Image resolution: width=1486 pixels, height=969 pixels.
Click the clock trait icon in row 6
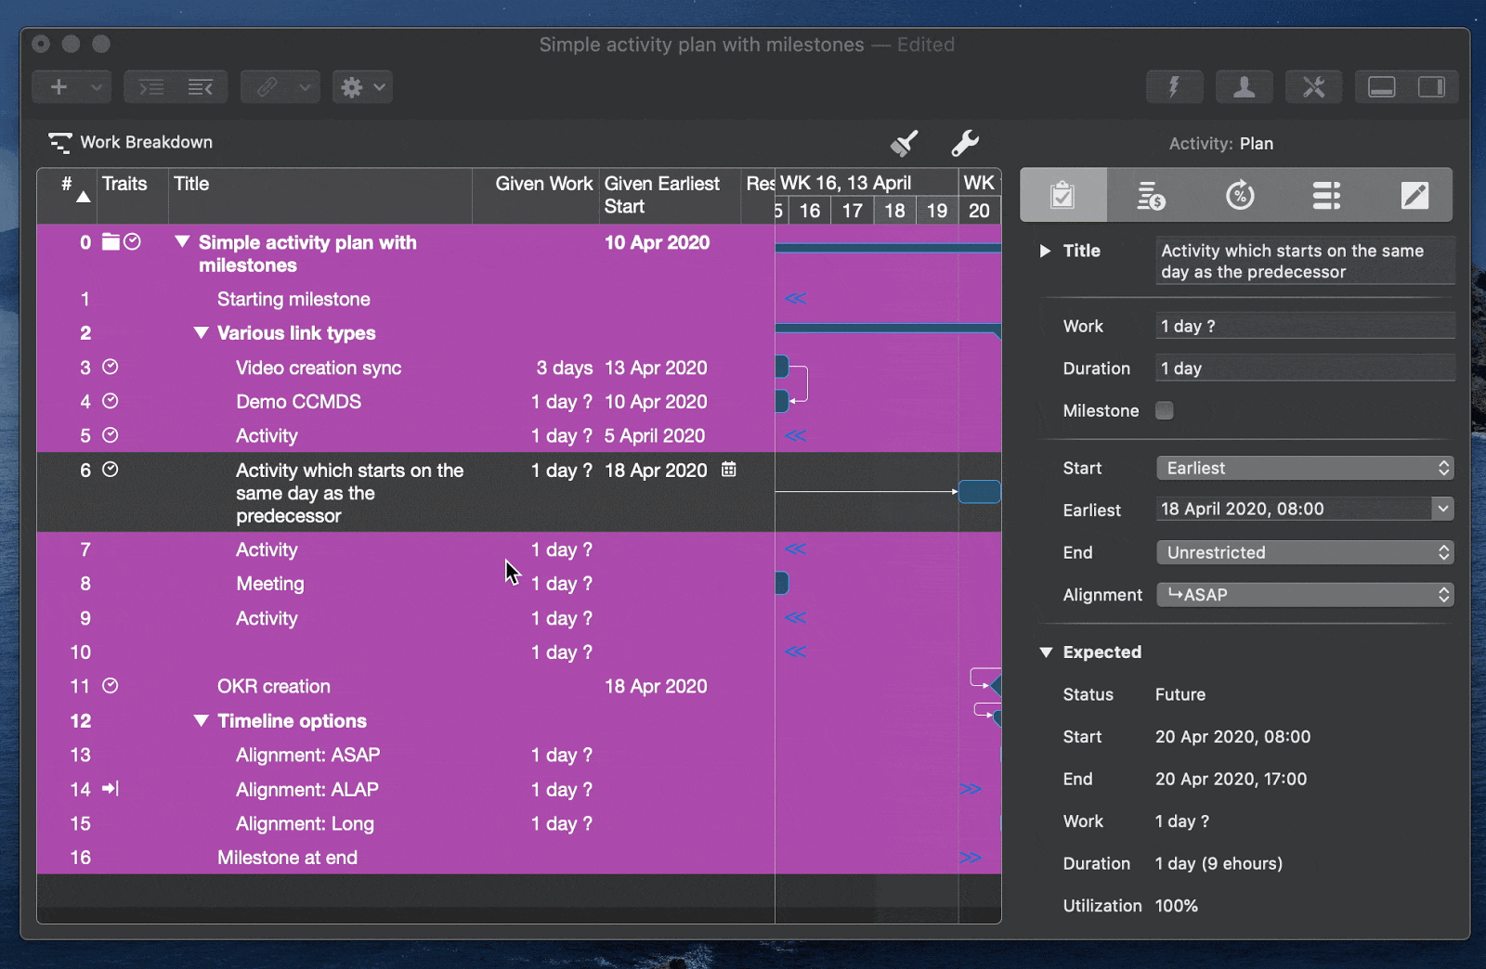(111, 470)
